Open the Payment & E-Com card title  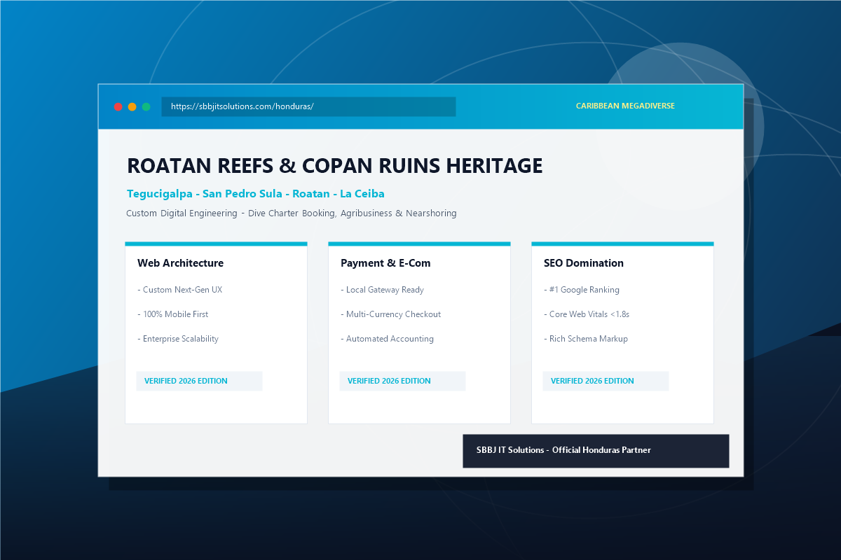(385, 263)
